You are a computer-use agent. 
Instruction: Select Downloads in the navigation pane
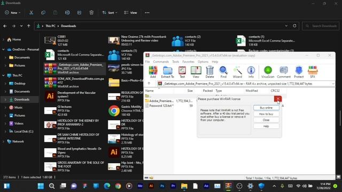click(x=22, y=100)
